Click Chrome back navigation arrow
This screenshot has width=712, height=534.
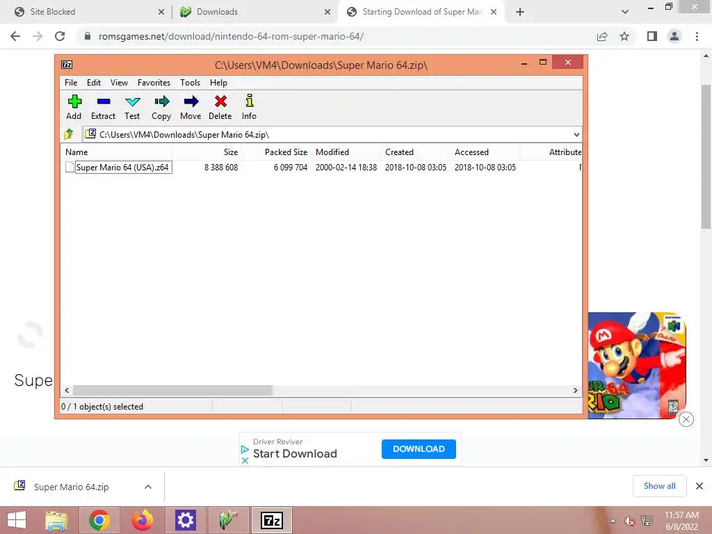(x=15, y=36)
